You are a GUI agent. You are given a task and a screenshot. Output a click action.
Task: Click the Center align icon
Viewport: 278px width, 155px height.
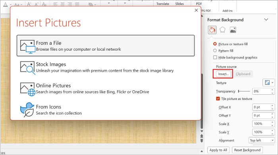point(63,4)
